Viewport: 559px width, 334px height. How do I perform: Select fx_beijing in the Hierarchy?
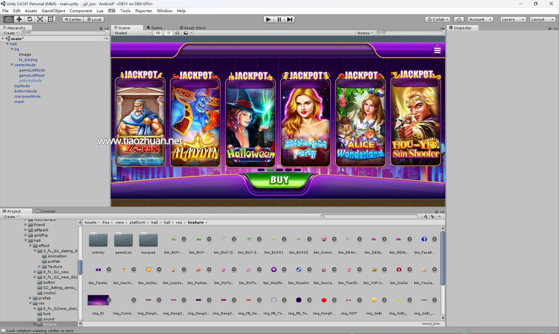[28, 59]
